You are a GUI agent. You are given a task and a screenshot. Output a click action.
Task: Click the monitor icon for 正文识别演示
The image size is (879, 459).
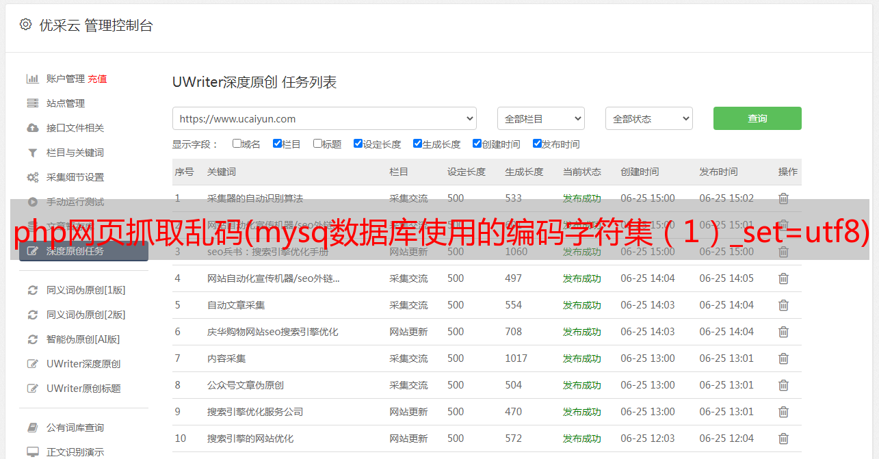pos(32,452)
